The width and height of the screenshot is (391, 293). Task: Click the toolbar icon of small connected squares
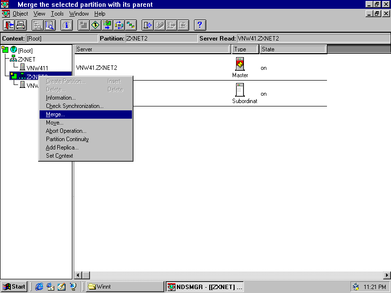[x=130, y=25]
